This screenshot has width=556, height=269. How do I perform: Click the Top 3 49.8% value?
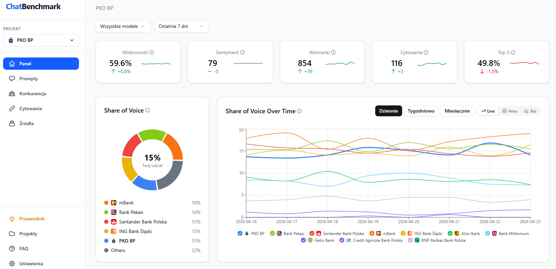[489, 63]
